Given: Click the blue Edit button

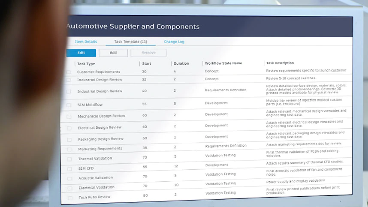Looking at the screenshot, I should pos(81,53).
